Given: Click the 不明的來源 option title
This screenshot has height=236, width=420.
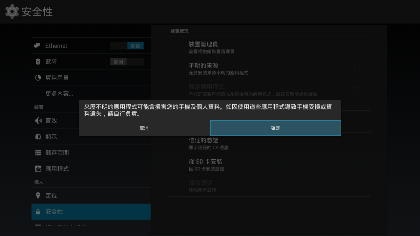Looking at the screenshot, I should pyautogui.click(x=203, y=66).
